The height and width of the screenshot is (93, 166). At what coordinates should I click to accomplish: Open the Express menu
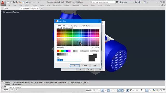107,5
